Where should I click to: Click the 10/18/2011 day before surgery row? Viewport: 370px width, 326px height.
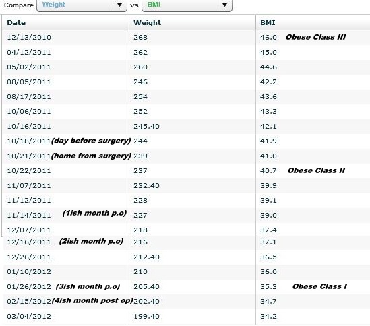tap(186, 141)
